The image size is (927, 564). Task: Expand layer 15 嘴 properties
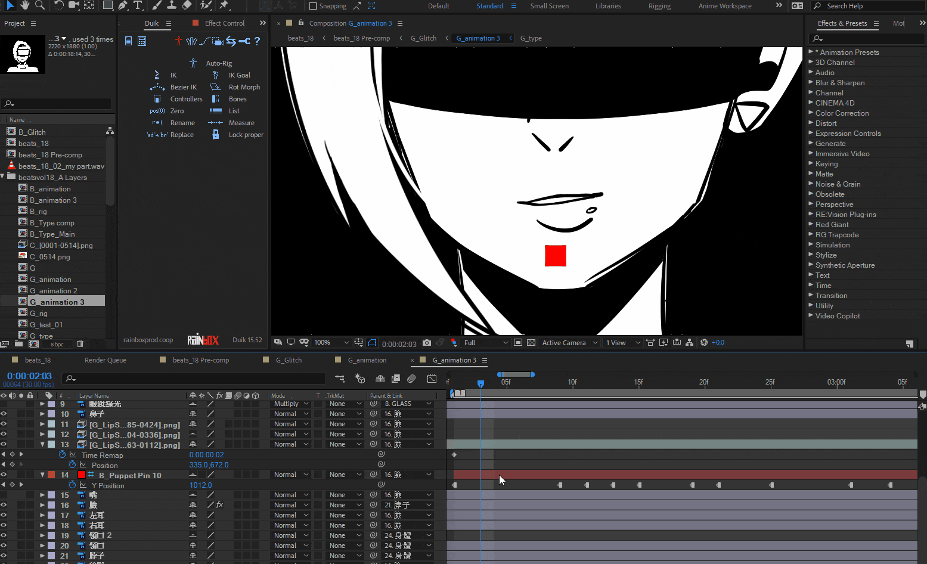pyautogui.click(x=42, y=495)
